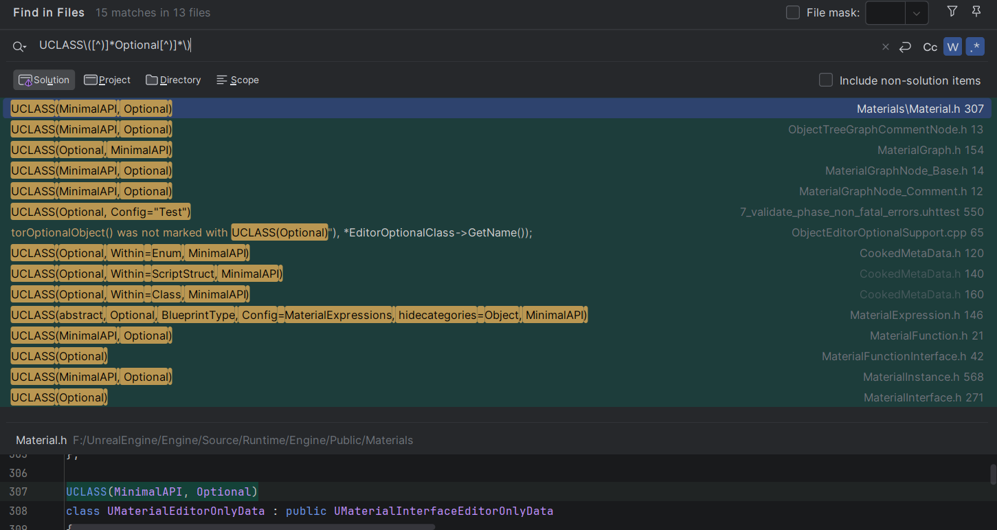Select result UCLASS(Optional, Within=ScriptStruct, MinimalAPI)
Viewport: 997px width, 530px height.
tap(497, 274)
